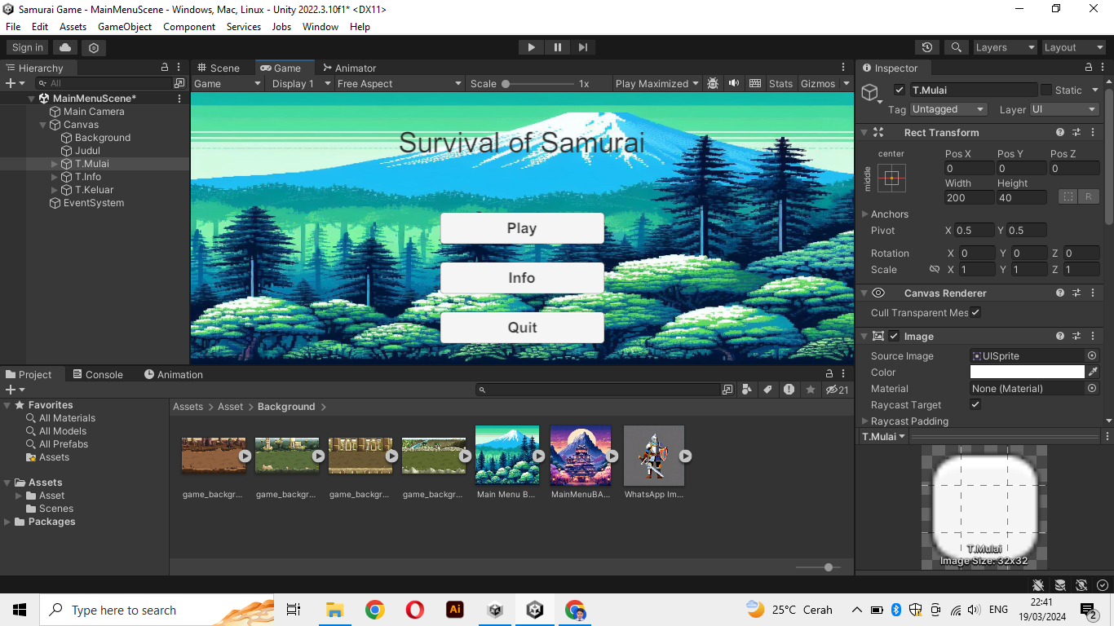
Task: Select the Main Menu B asset thumbnail
Action: coord(507,455)
